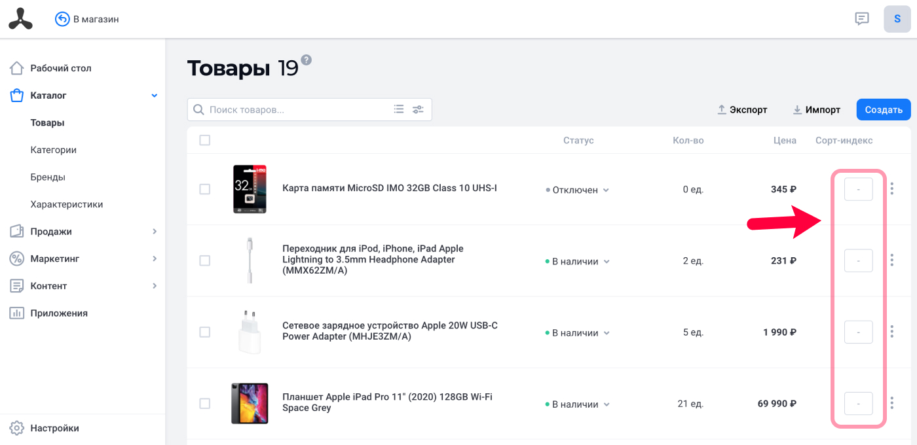Image resolution: width=917 pixels, height=445 pixels.
Task: Expand the Контент chevron
Action: click(x=155, y=286)
